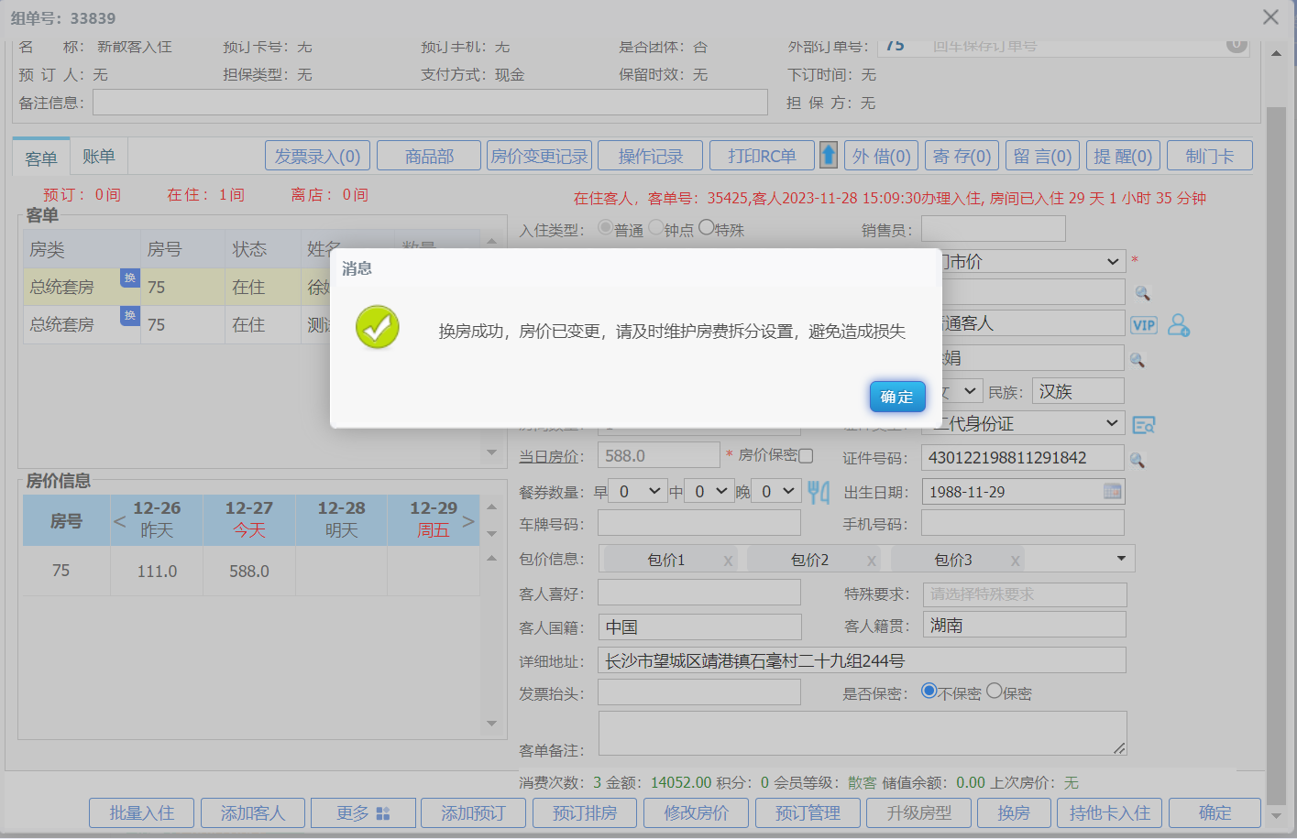1297x839 pixels.
Task: Open 商品部
Action: [429, 156]
